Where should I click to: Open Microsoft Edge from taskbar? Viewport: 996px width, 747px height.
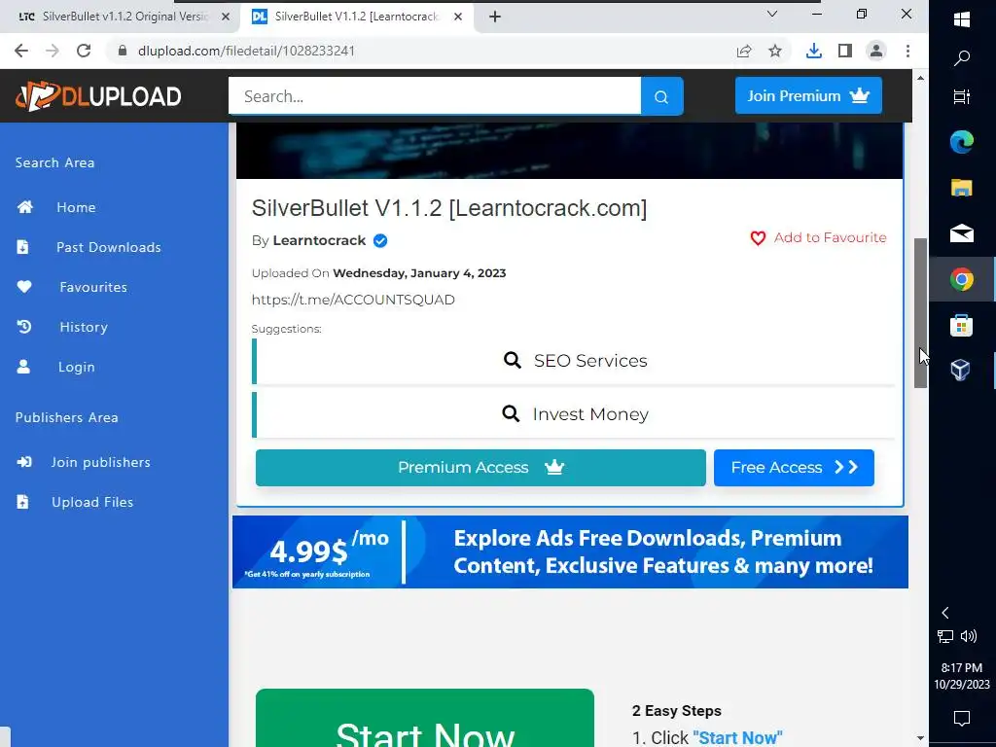pos(962,141)
